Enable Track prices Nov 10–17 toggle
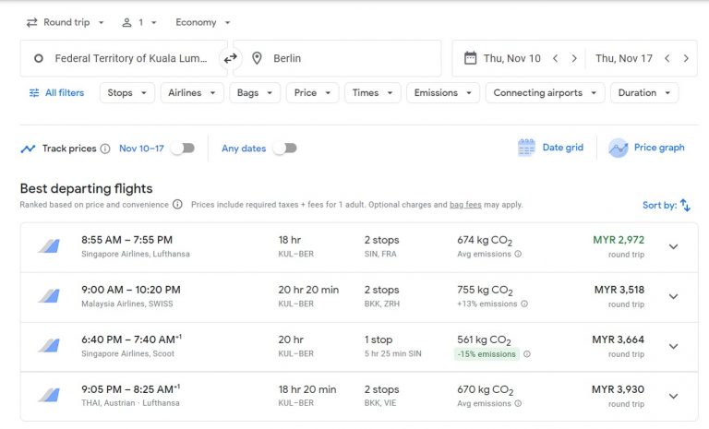Viewport: 709px width, 429px height. 183,148
